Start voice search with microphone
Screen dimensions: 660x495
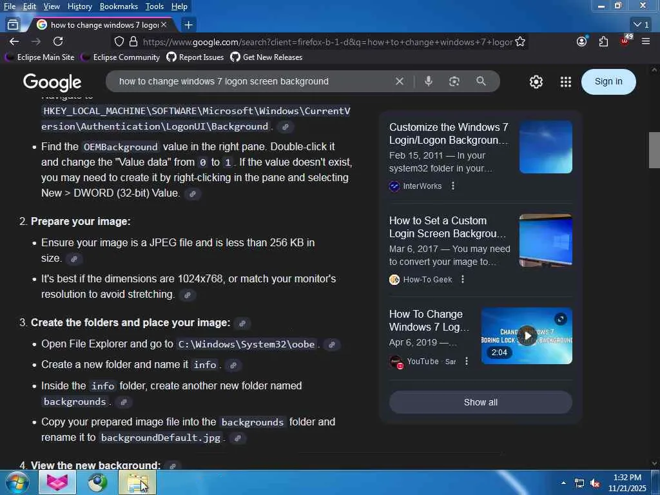coord(428,81)
